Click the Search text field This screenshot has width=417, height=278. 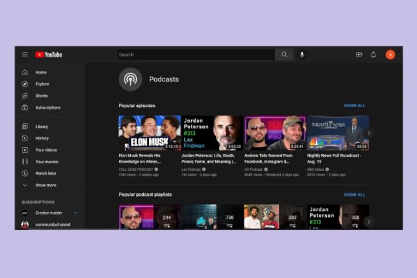click(x=196, y=55)
